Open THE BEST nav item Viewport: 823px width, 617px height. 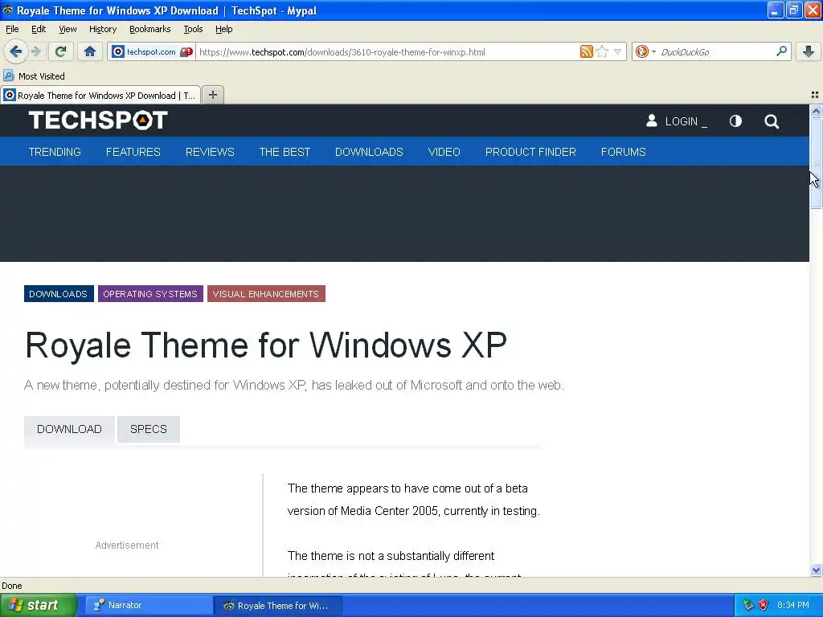pos(285,152)
